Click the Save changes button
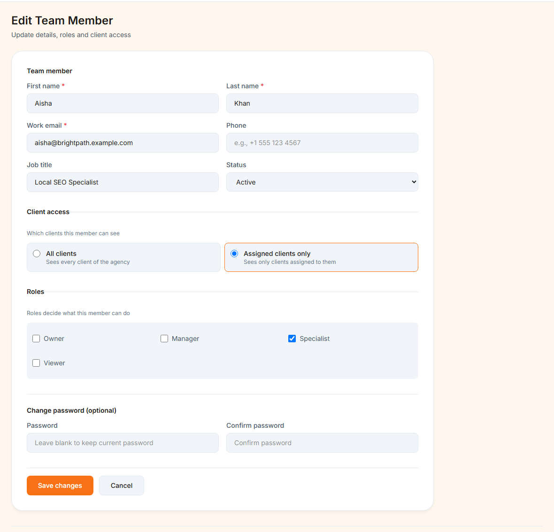The width and height of the screenshot is (554, 532). 60,486
